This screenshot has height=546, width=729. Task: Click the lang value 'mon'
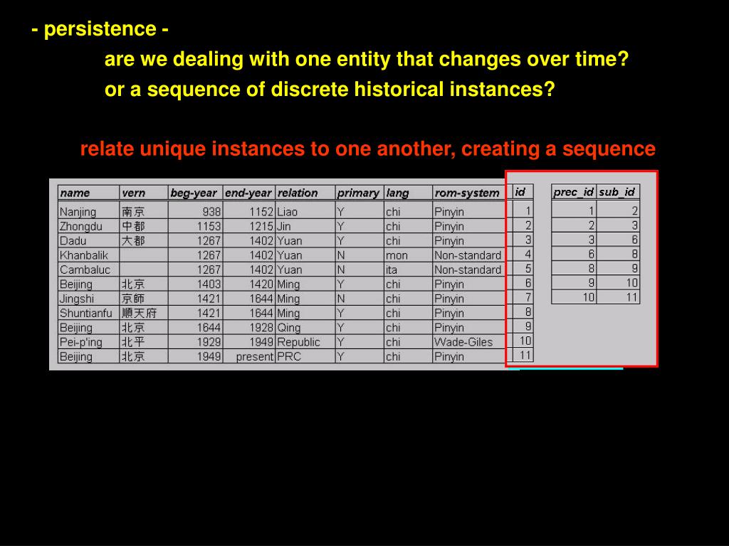coord(397,255)
